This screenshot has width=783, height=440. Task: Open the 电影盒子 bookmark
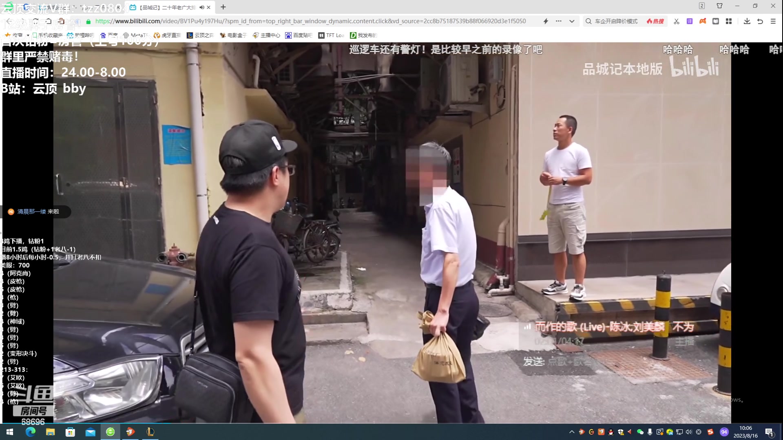pyautogui.click(x=233, y=35)
